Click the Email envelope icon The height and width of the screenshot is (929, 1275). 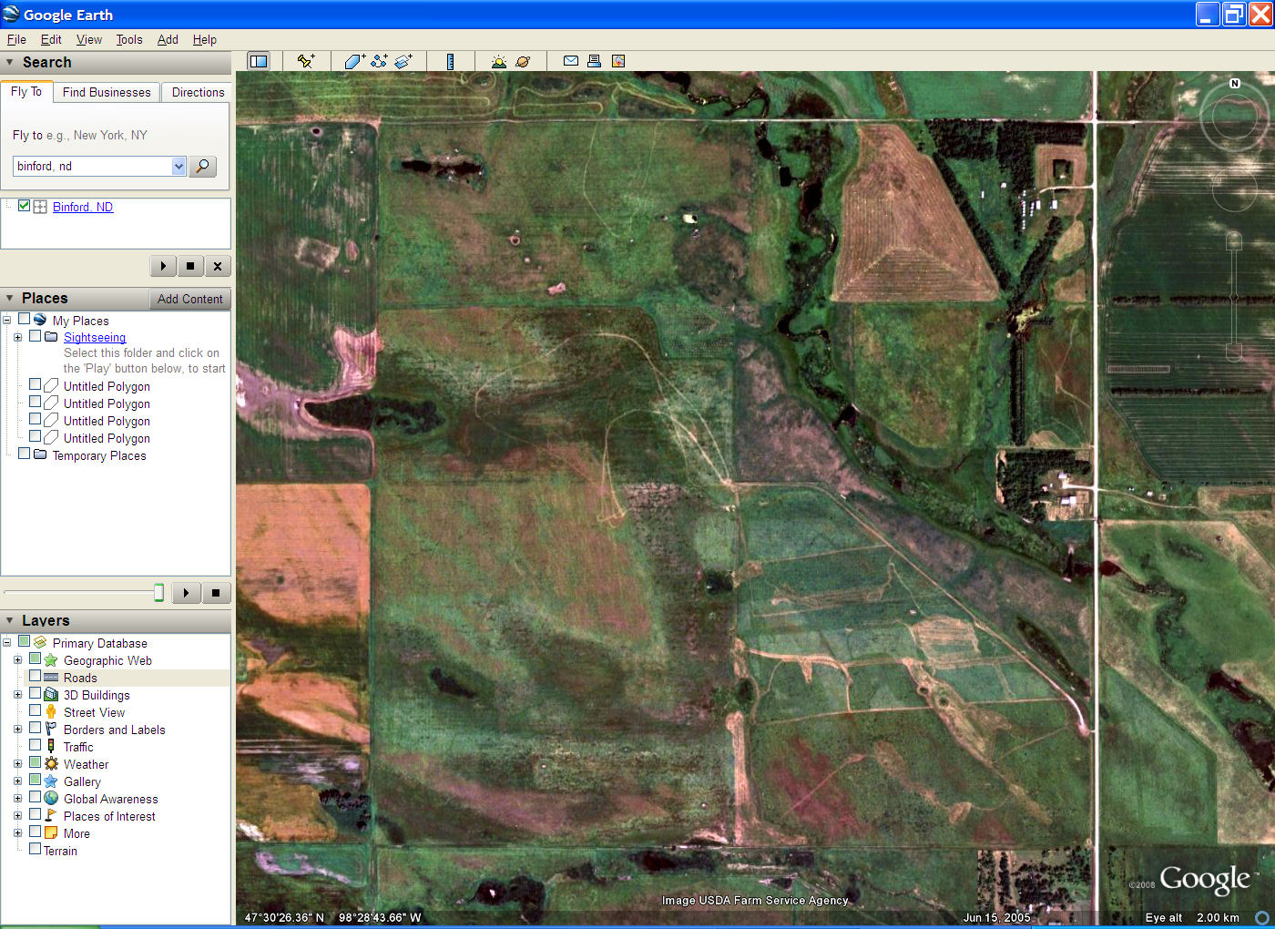571,61
